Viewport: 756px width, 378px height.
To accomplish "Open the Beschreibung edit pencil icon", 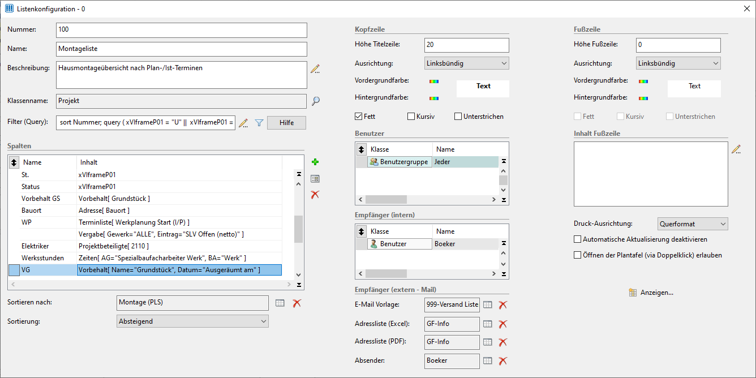I will pos(315,69).
